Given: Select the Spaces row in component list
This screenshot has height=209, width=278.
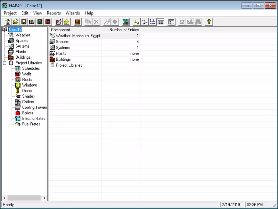Looking at the screenshot, I should pos(95,42).
